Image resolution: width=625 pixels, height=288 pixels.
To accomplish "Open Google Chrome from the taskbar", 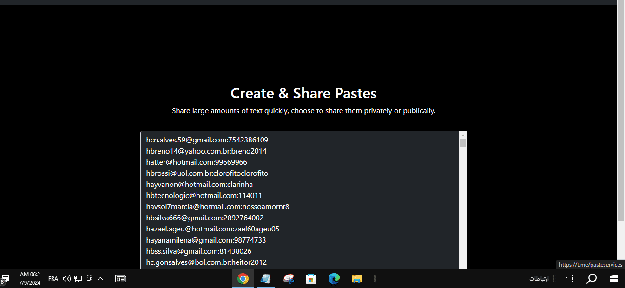I will [243, 279].
